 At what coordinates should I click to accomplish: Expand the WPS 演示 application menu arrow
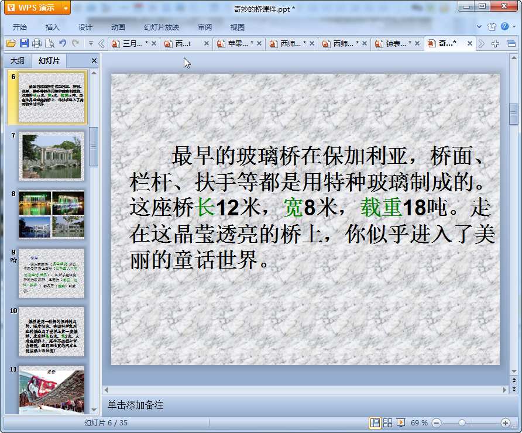[65, 8]
